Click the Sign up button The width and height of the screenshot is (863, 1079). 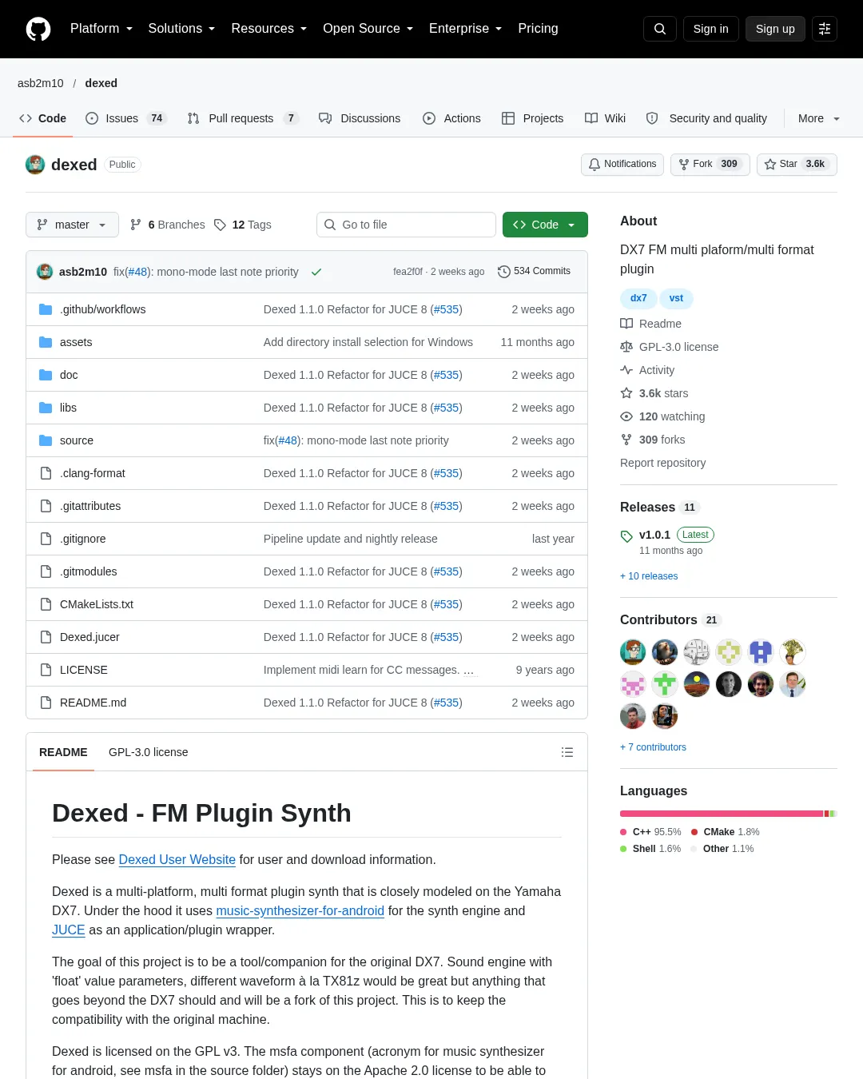point(775,29)
